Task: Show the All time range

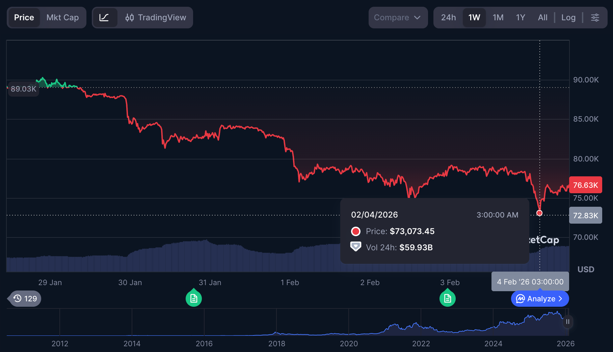Action: pyautogui.click(x=542, y=18)
